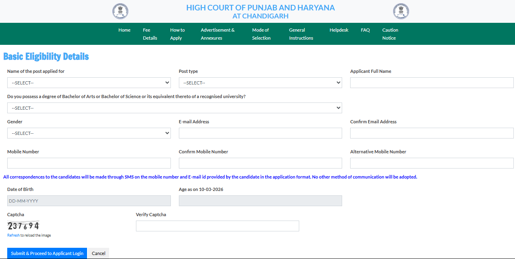
Task: Click the right High Court emblem icon
Action: pos(401,11)
